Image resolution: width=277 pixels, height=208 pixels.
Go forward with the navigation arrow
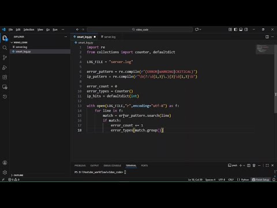(x=83, y=29)
